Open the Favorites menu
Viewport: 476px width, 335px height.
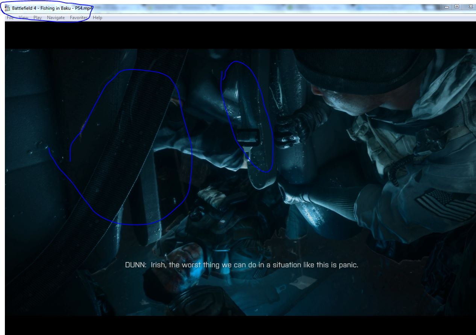pos(79,18)
